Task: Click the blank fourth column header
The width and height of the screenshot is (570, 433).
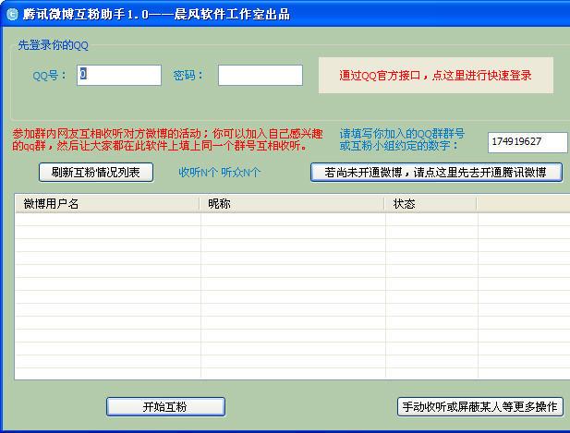Action: pyautogui.click(x=522, y=204)
